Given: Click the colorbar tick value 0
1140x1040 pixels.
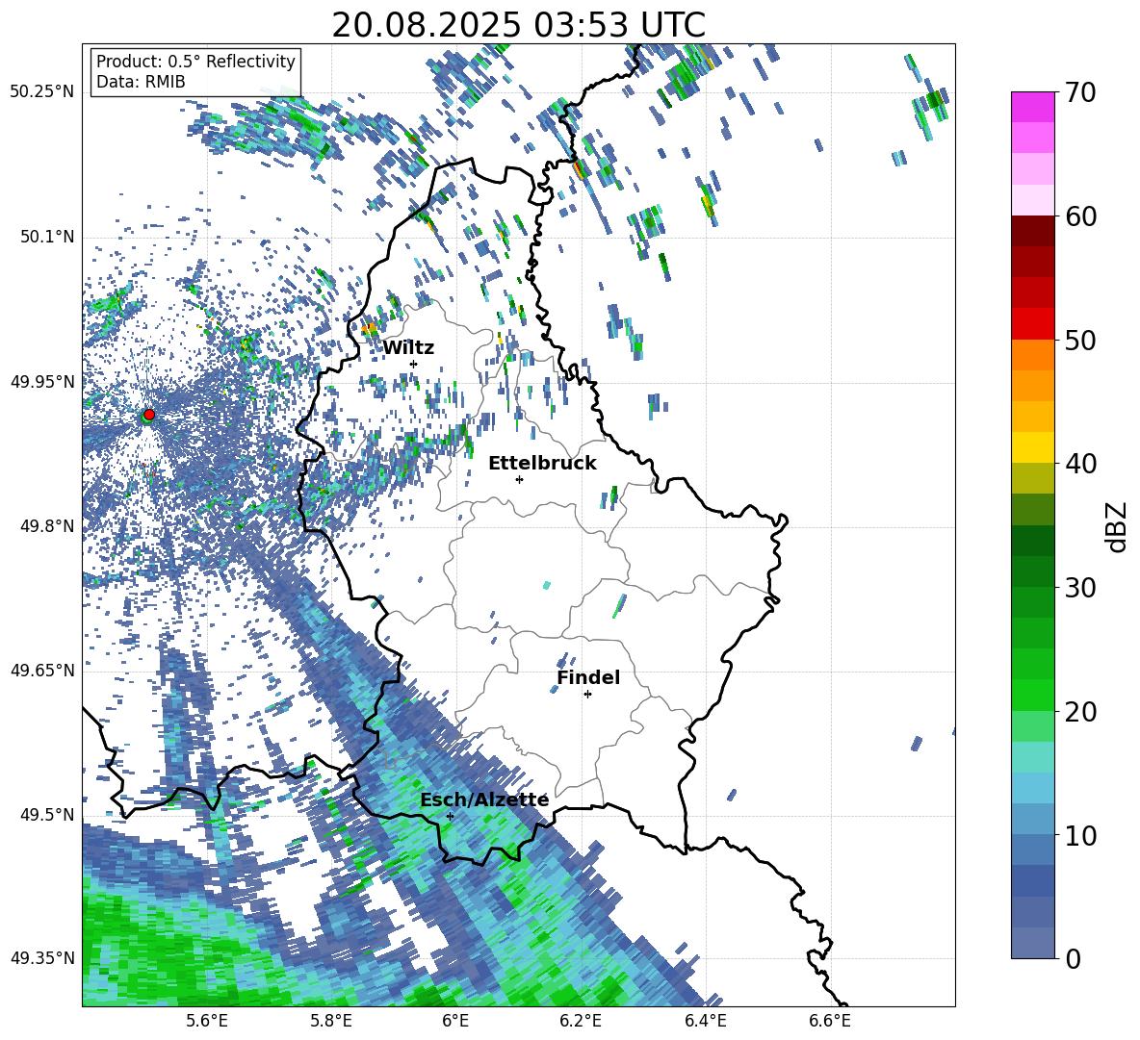Looking at the screenshot, I should tap(1073, 958).
